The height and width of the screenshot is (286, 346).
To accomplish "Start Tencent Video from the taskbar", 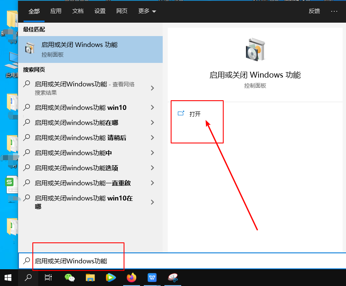I will coord(111,277).
